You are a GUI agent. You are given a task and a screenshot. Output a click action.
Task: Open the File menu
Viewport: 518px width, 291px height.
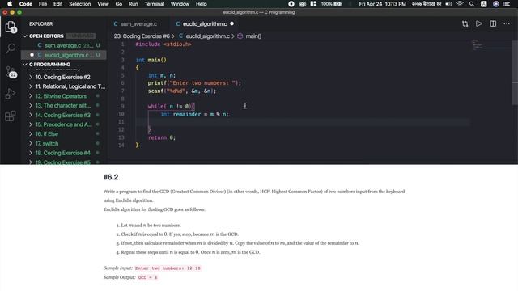point(43,4)
